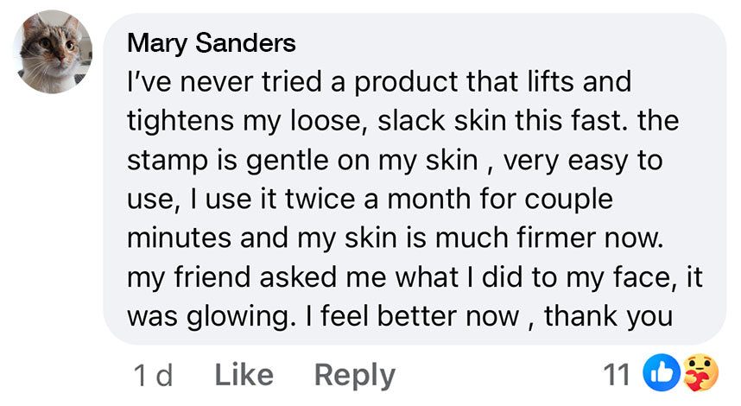Like Mary Sanders' comment
Screen dimensions: 741x406
click(x=244, y=375)
